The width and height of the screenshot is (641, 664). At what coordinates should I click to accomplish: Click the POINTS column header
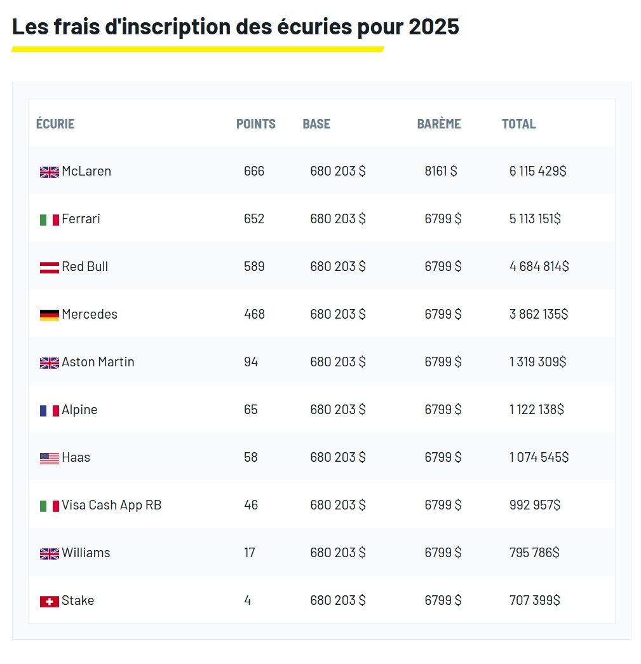tap(256, 124)
